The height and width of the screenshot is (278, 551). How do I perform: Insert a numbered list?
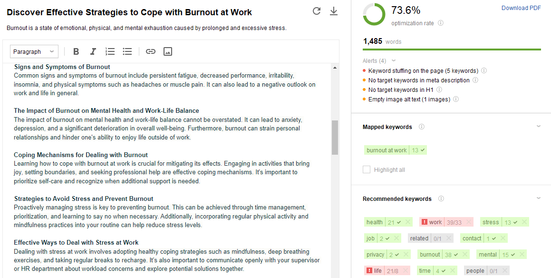110,52
